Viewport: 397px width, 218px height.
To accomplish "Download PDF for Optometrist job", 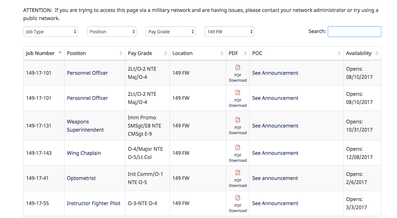I will coord(238,179).
